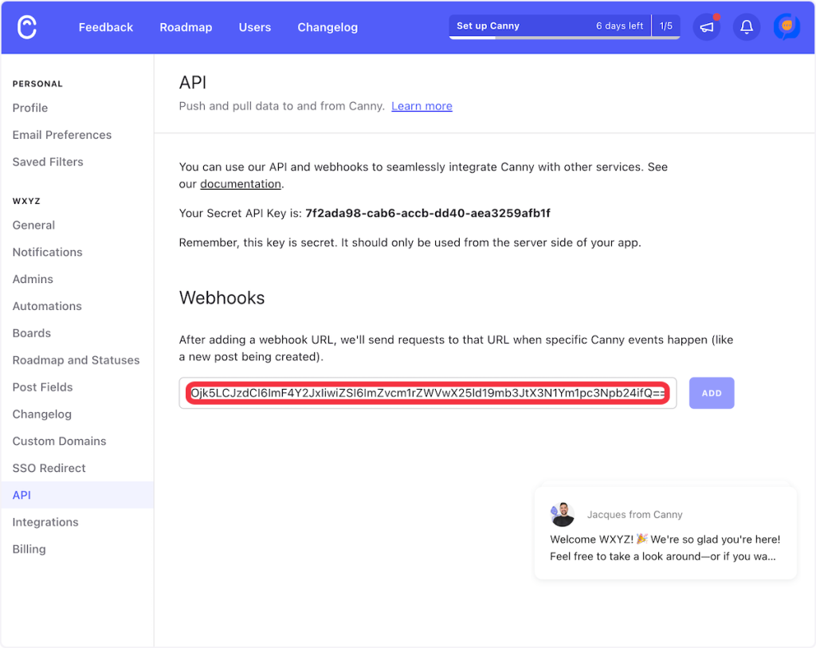Open the Changelog top navigation tab
816x648 pixels.
pos(328,27)
